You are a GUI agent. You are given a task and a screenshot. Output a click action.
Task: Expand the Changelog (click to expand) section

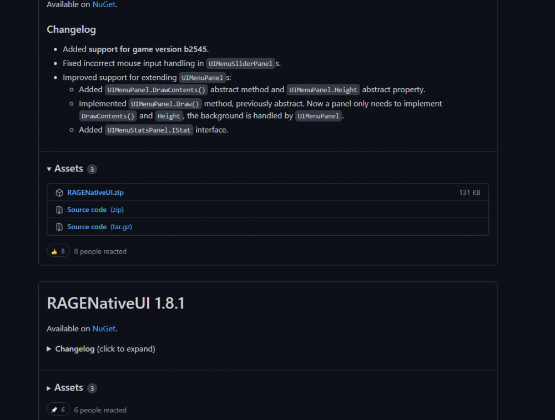pyautogui.click(x=101, y=349)
